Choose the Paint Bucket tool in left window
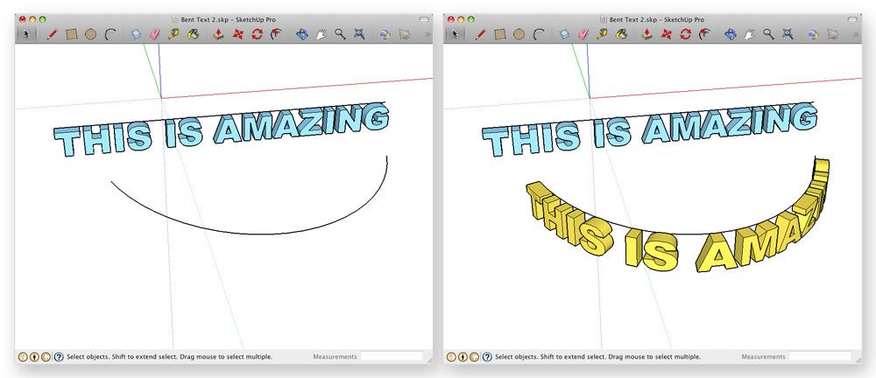This screenshot has width=876, height=378. click(x=194, y=34)
